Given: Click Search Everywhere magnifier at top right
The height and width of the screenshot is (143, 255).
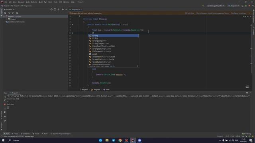Looking at the screenshot, I should tap(253, 6).
